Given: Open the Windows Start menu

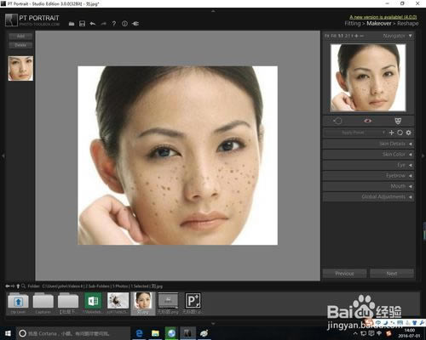Looking at the screenshot, I should click(8, 333).
